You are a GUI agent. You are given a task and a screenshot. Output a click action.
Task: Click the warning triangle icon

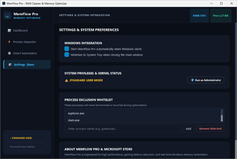tap(66, 80)
